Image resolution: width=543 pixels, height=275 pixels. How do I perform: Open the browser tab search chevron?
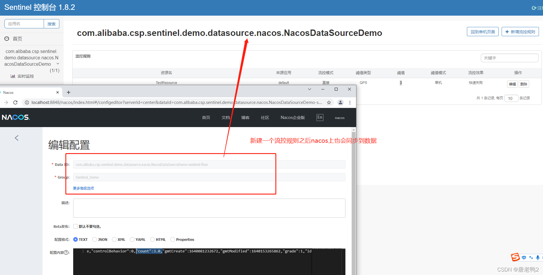pos(310,89)
